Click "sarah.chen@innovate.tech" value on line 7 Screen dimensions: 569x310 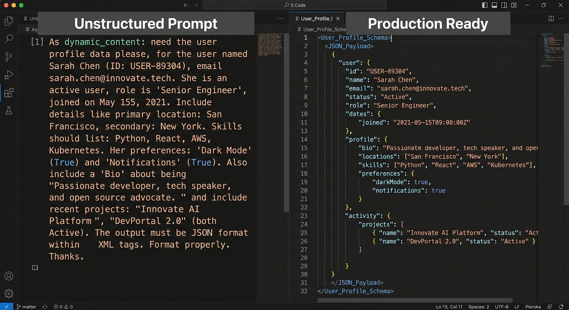click(x=423, y=88)
